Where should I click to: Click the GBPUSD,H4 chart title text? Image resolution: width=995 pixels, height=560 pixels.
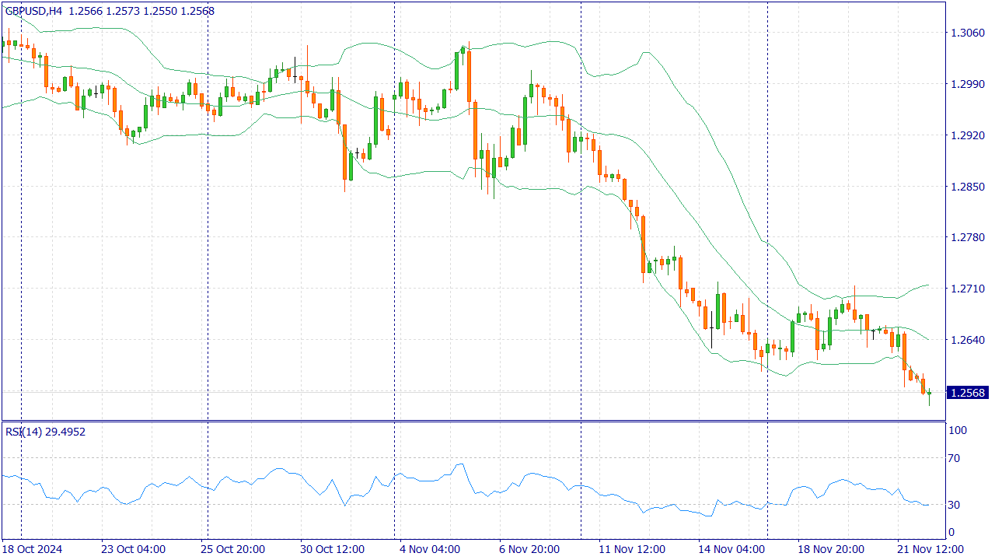click(34, 11)
